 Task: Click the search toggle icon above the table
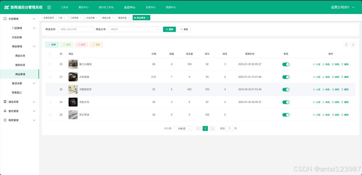[346, 45]
